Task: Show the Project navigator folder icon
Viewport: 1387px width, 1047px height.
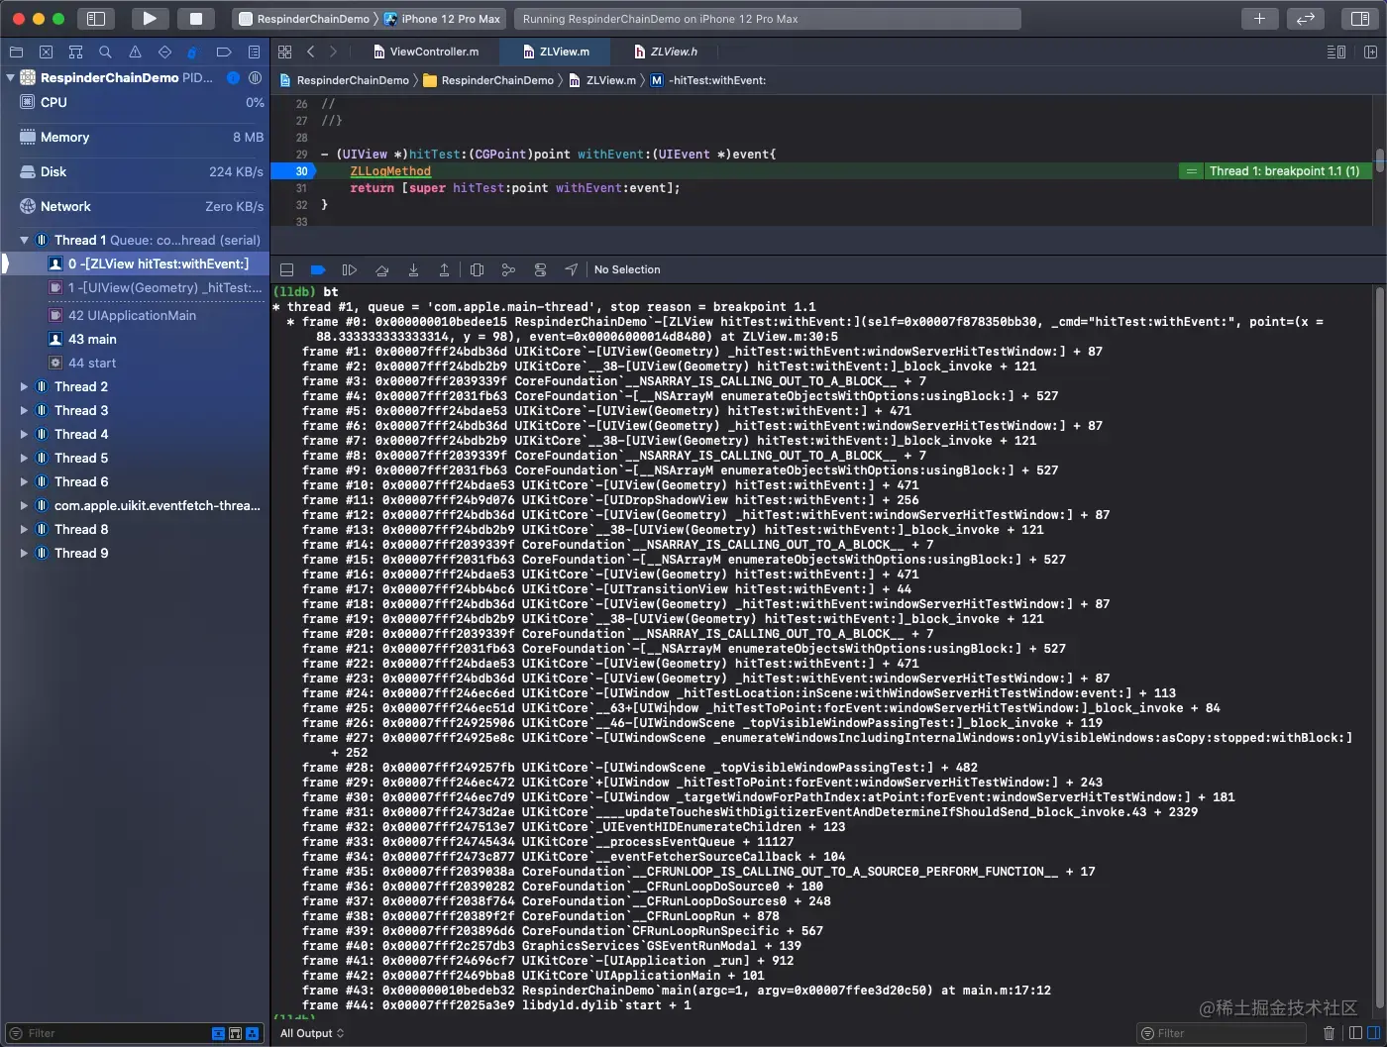Action: tap(16, 52)
